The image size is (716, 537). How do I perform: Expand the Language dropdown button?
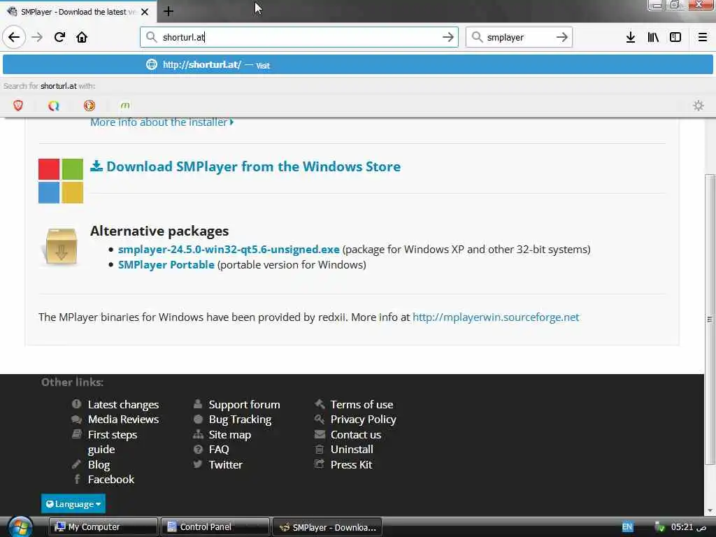tap(73, 503)
